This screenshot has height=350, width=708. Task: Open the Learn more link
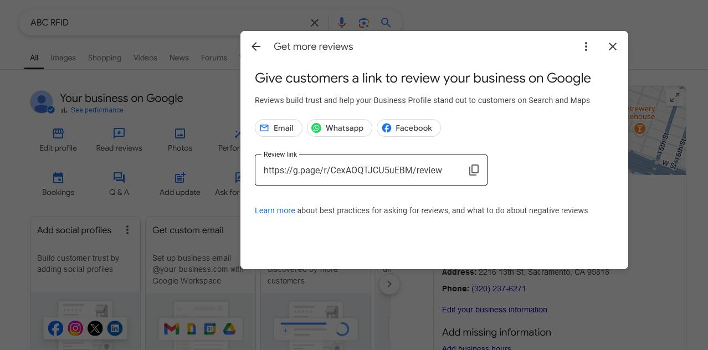pos(275,210)
